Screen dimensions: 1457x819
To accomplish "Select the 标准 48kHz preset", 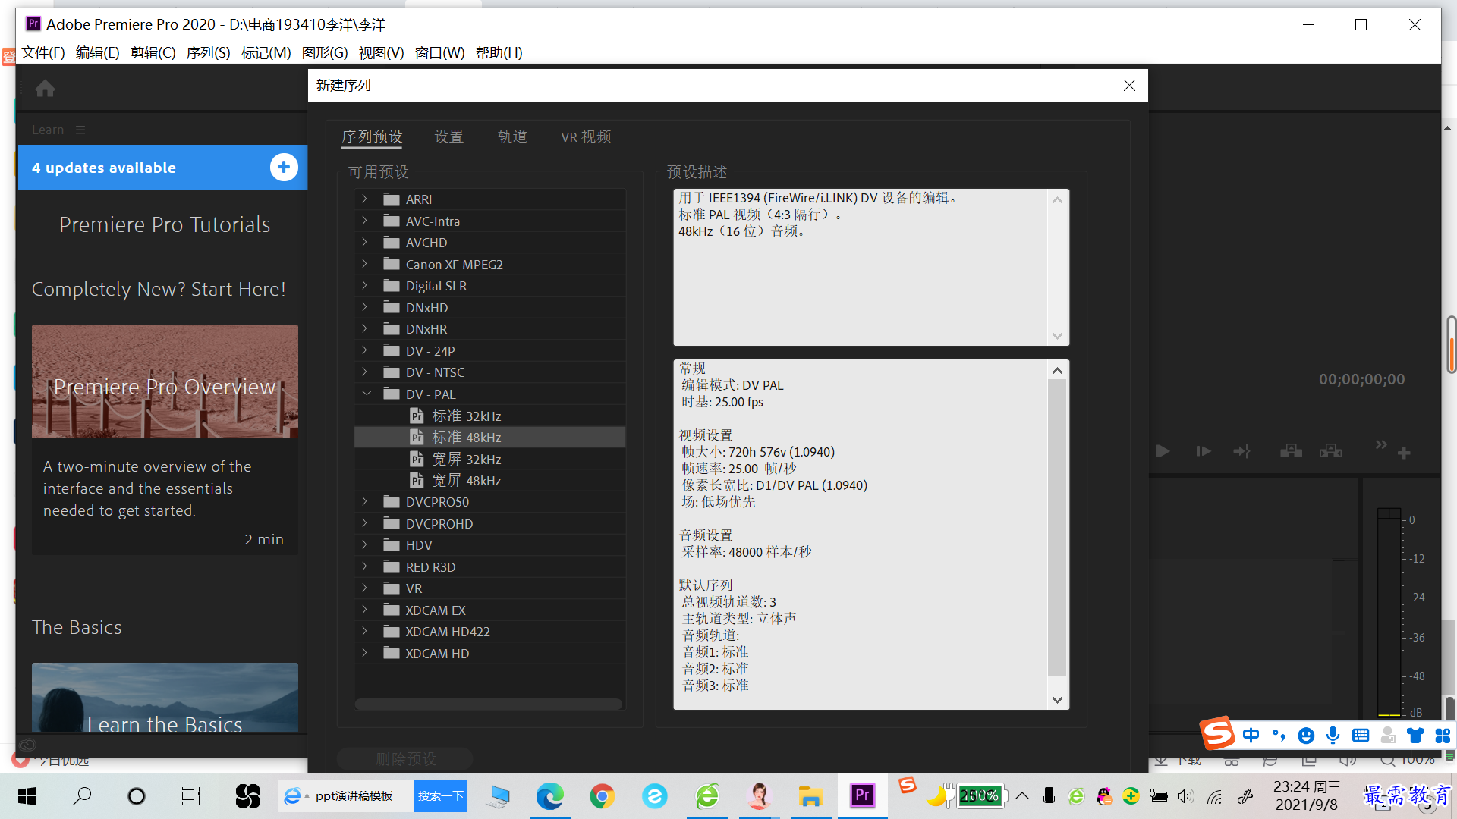I will pos(490,438).
